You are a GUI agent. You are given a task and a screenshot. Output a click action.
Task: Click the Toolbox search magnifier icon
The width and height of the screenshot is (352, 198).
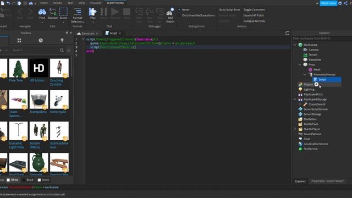pyautogui.click(x=62, y=50)
